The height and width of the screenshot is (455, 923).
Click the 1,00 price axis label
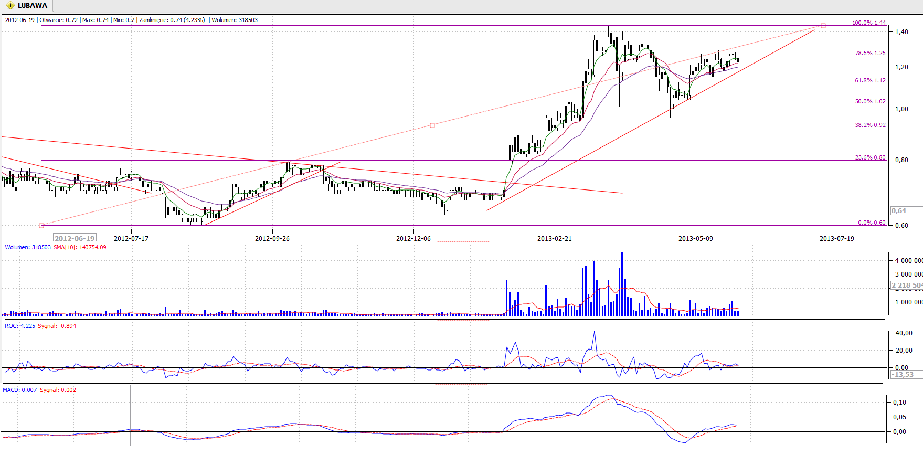pos(901,109)
